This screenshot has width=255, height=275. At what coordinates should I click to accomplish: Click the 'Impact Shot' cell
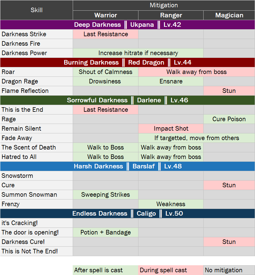[171, 129]
